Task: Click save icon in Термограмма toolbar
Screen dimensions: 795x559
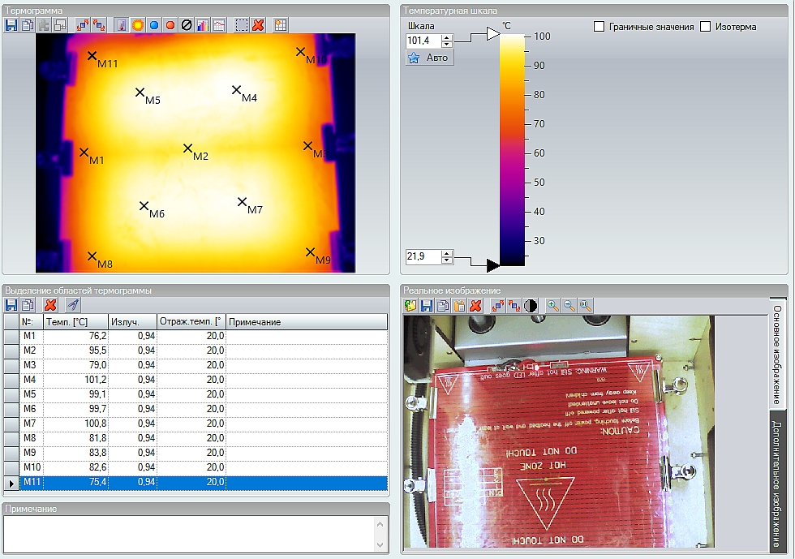Action: [11, 25]
